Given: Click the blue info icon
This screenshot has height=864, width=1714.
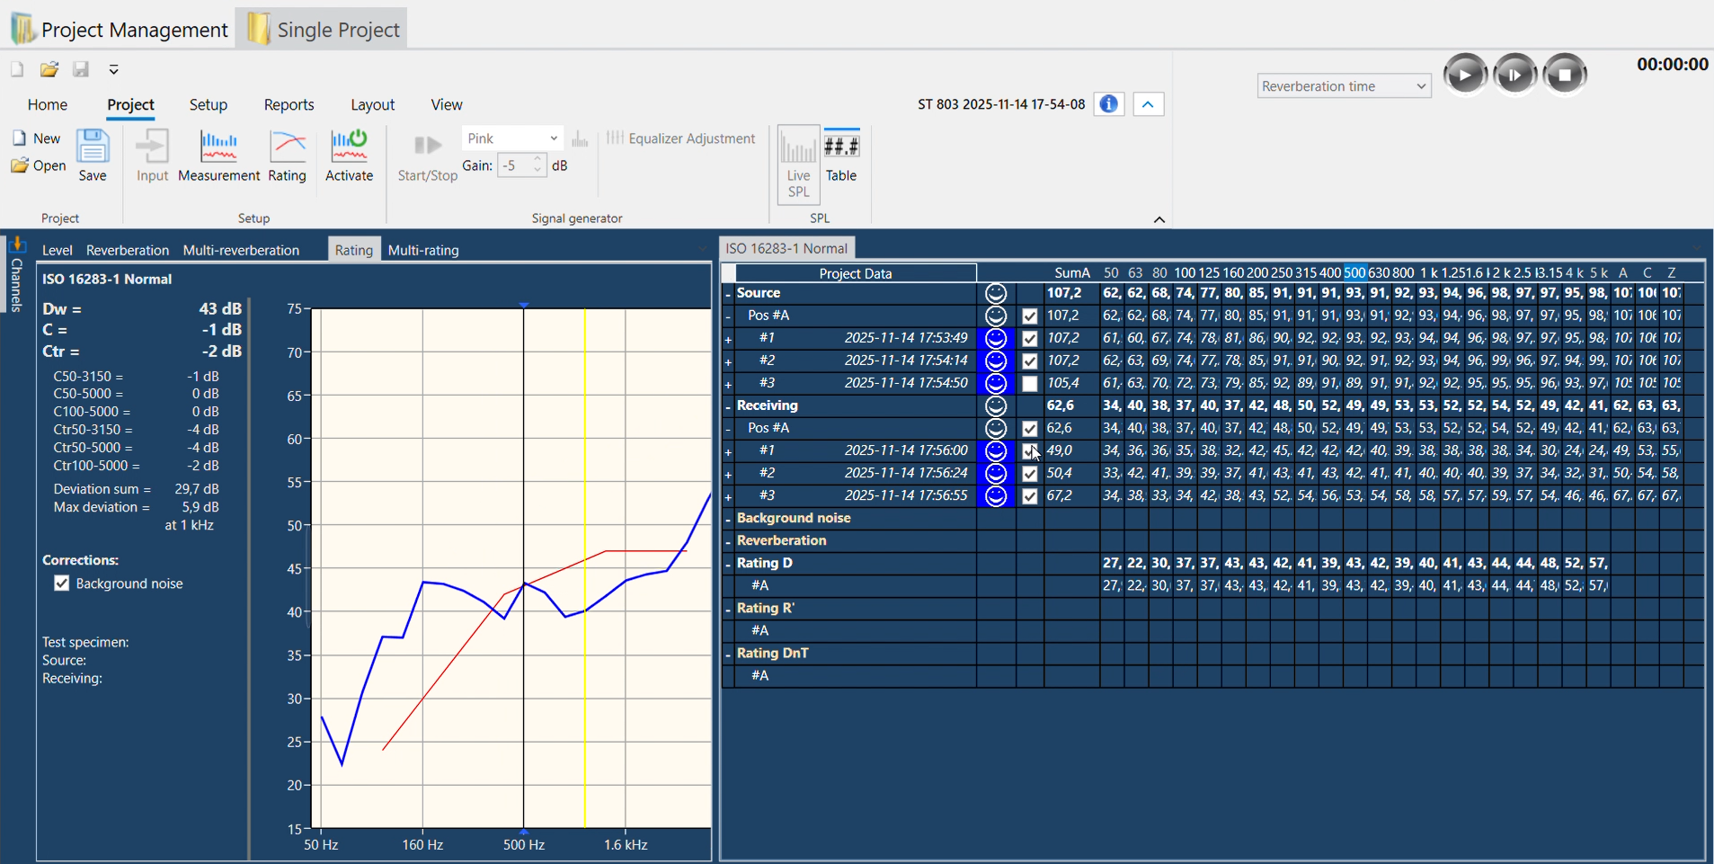Looking at the screenshot, I should (x=1109, y=104).
